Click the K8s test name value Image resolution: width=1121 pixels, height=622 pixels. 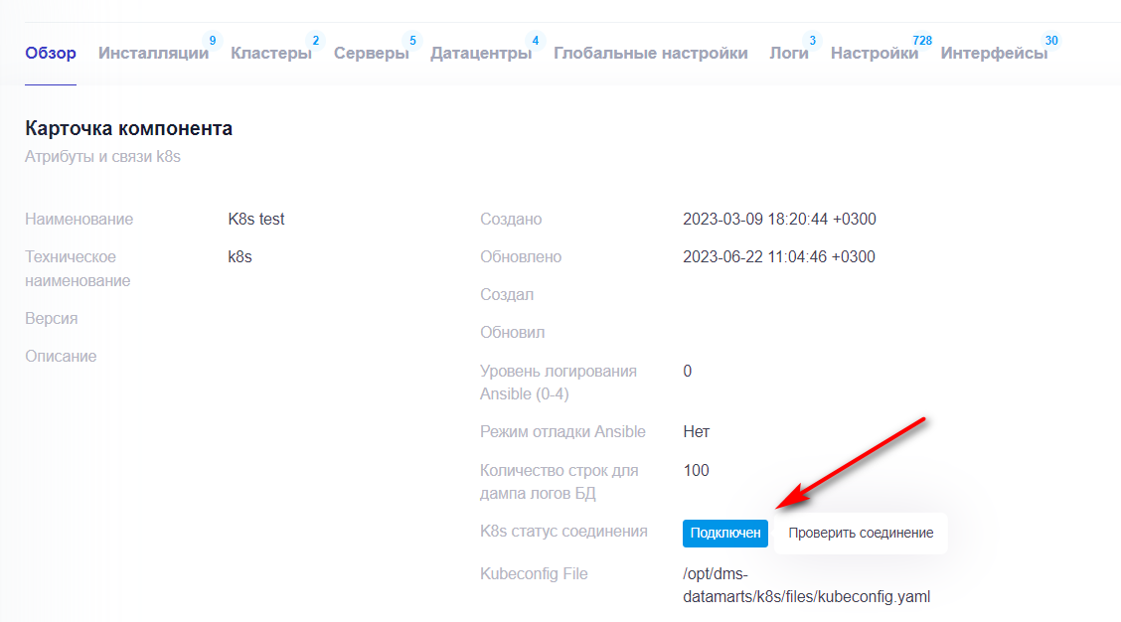pyautogui.click(x=256, y=220)
